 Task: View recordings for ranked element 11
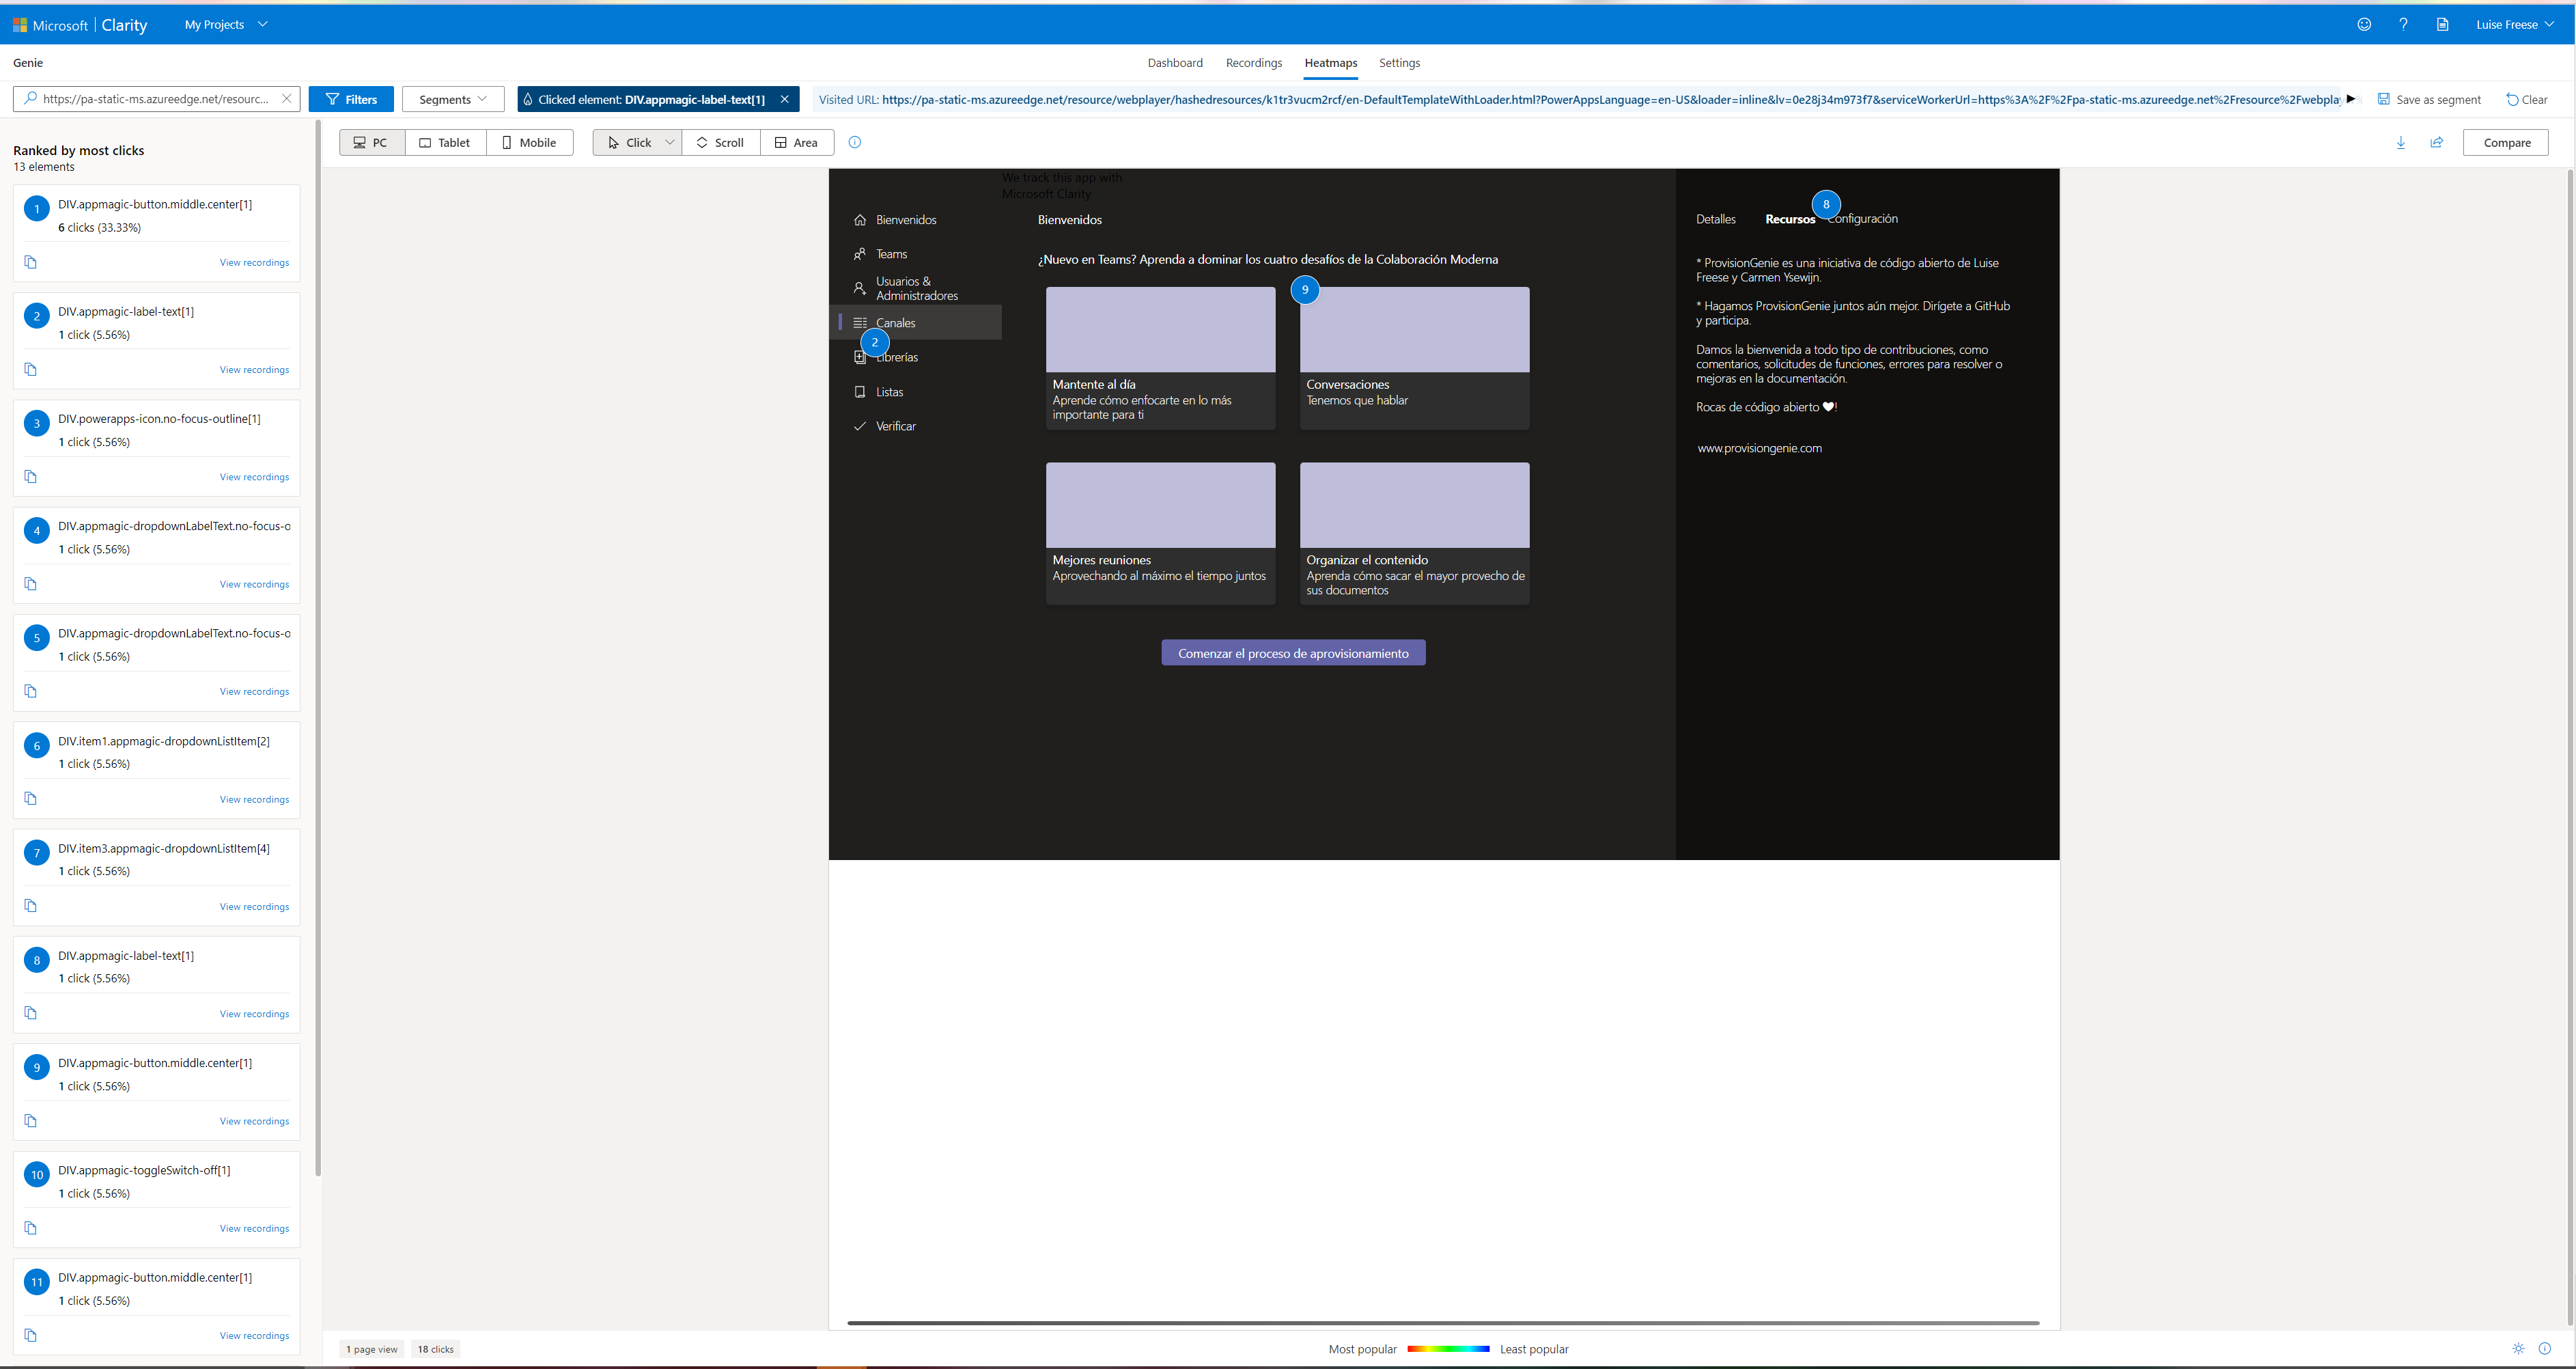click(254, 1335)
